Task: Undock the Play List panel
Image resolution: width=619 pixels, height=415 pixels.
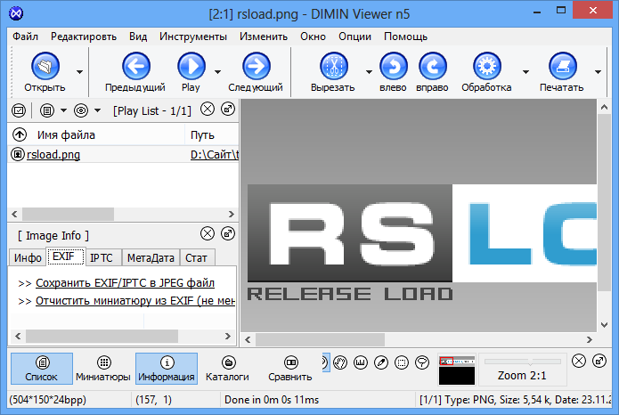Action: click(x=228, y=109)
